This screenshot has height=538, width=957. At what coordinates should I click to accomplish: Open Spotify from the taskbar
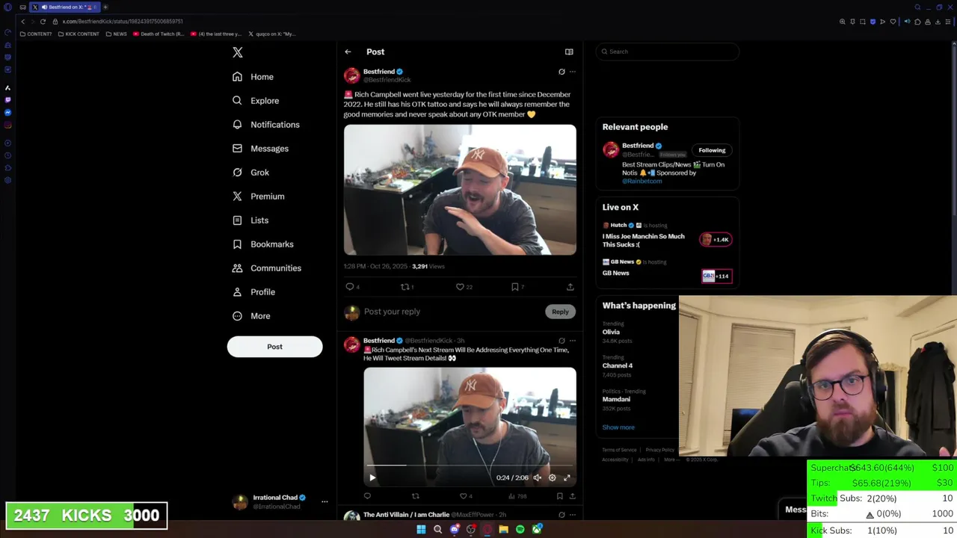tap(520, 529)
